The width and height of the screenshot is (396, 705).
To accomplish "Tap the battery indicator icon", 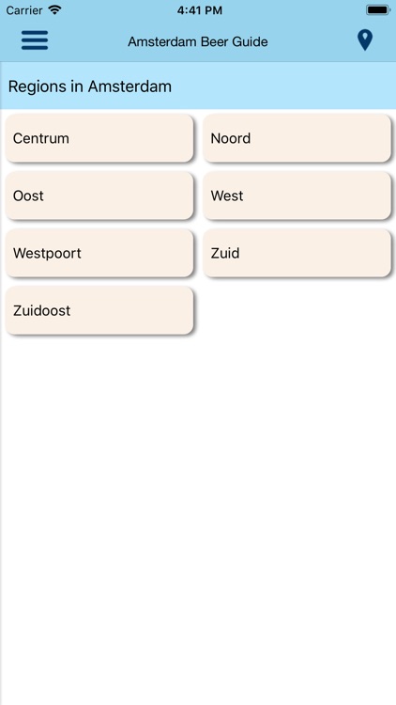I will [x=377, y=10].
